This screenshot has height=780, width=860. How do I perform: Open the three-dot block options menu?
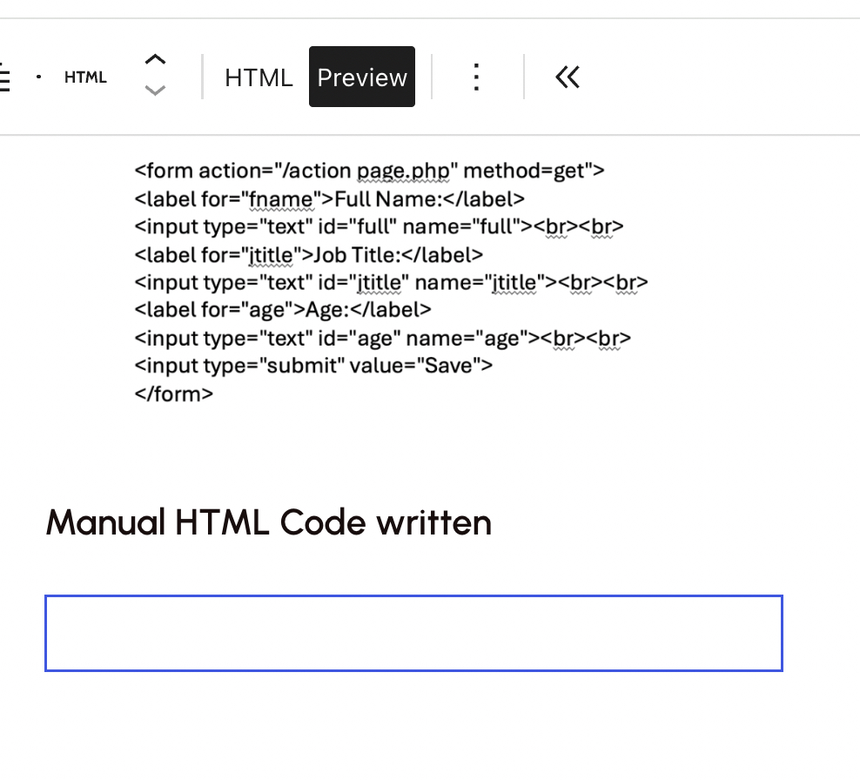coord(475,77)
